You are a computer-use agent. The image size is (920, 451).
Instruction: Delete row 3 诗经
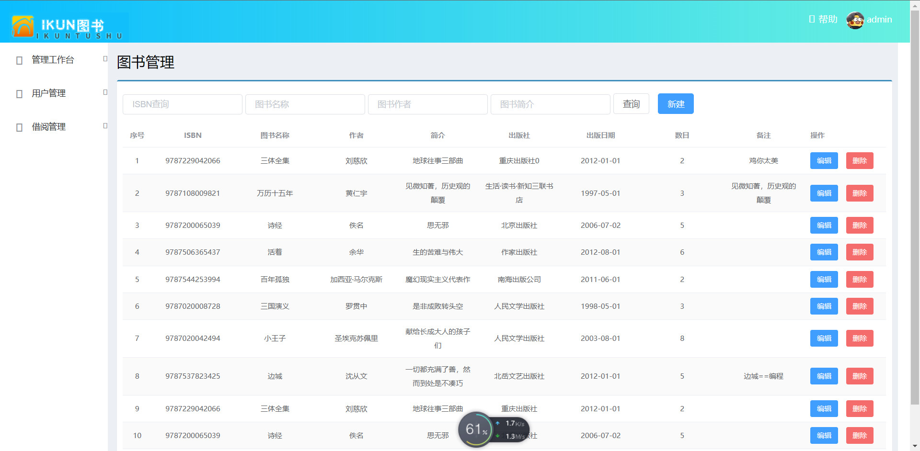(x=860, y=225)
